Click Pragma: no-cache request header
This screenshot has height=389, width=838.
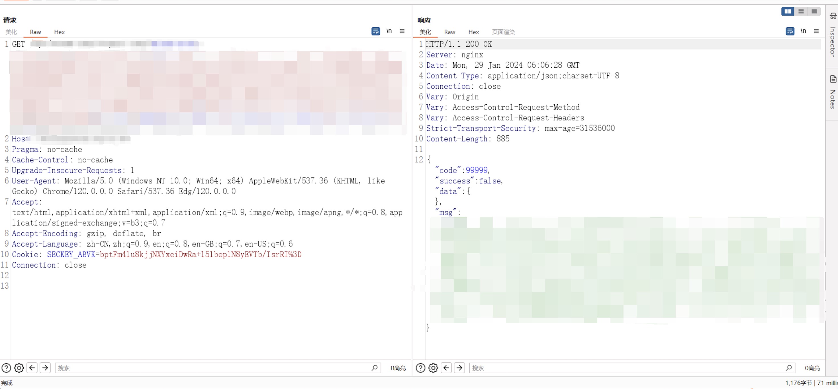47,149
